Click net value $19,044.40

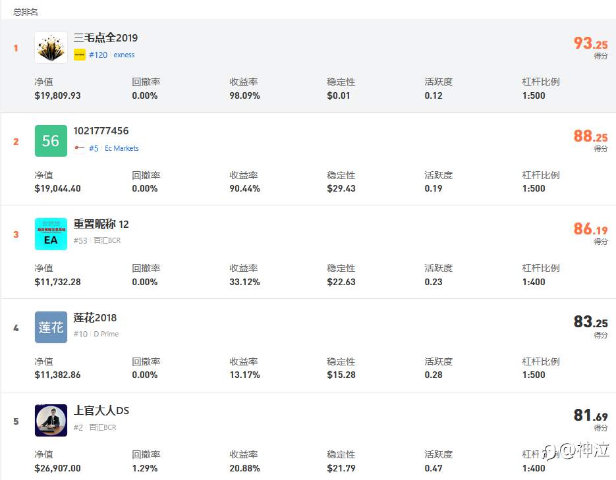(x=58, y=189)
